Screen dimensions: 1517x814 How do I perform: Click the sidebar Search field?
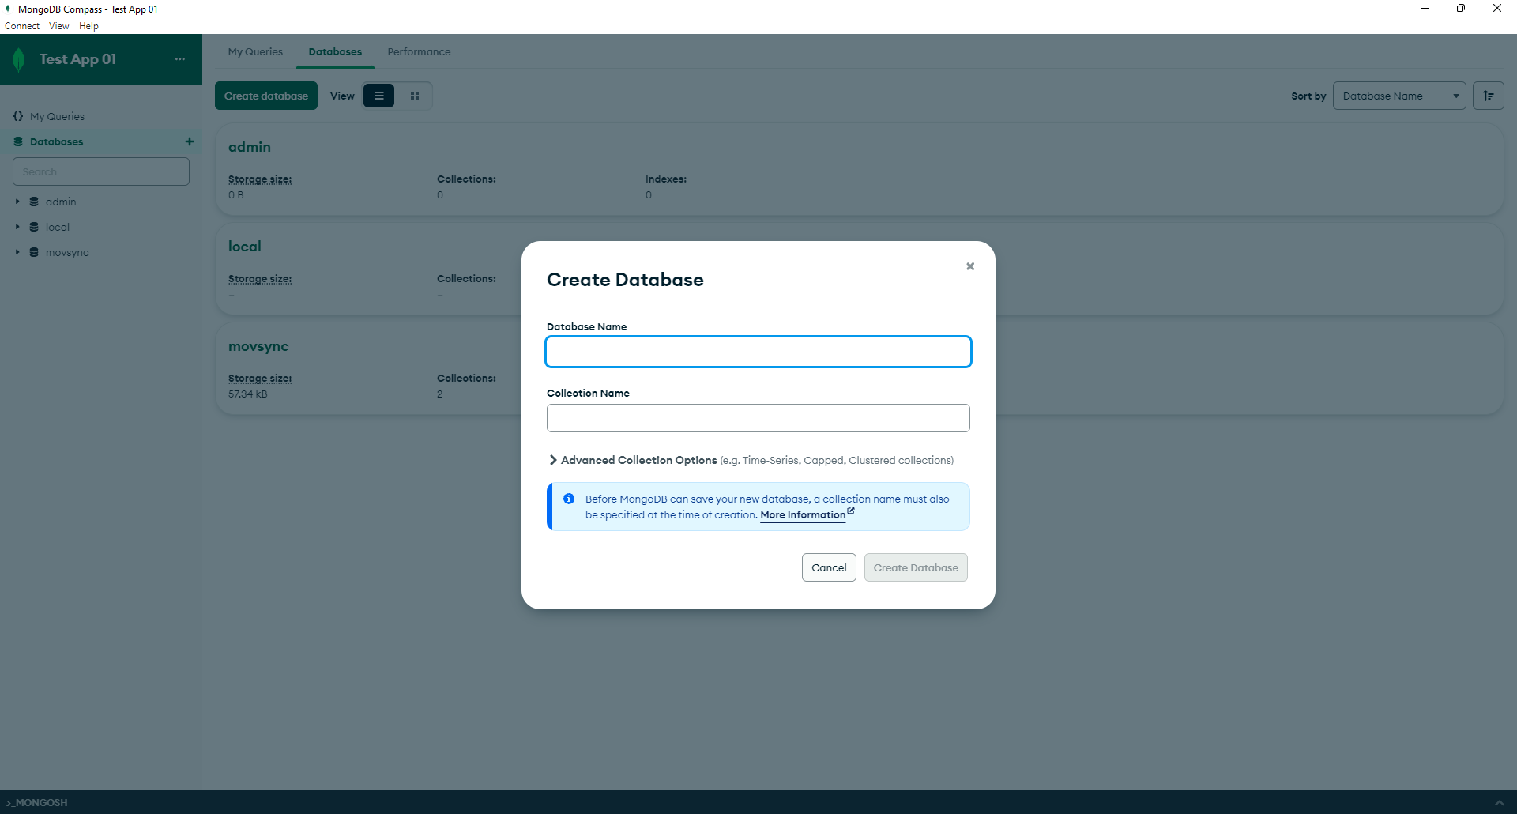point(101,171)
